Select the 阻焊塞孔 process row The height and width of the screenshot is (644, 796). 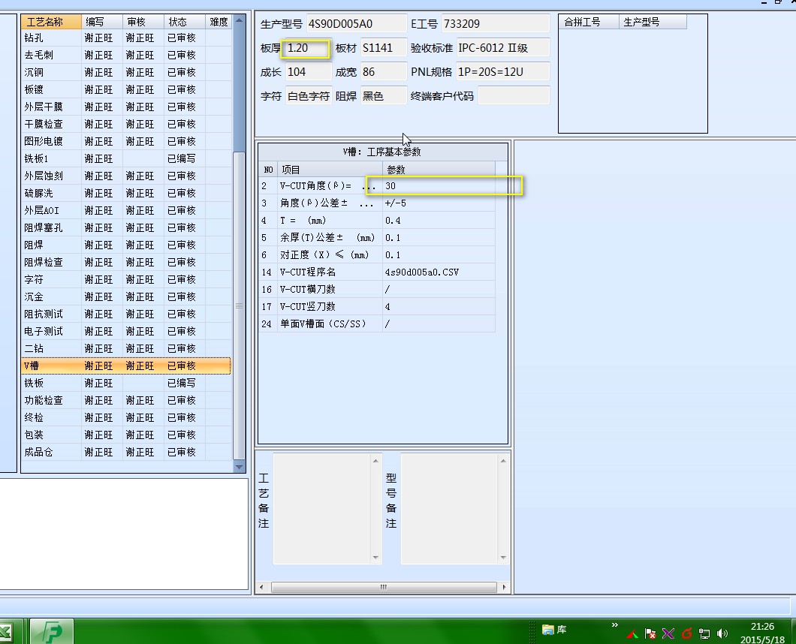tap(126, 228)
